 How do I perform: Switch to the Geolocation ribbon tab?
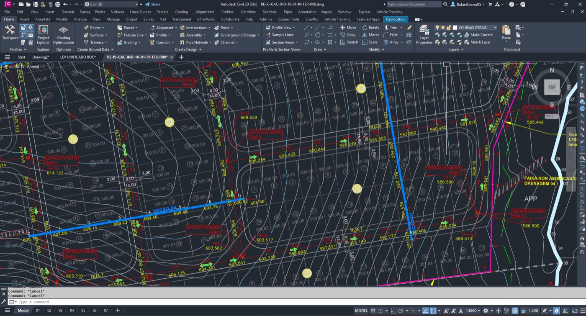(x=396, y=19)
